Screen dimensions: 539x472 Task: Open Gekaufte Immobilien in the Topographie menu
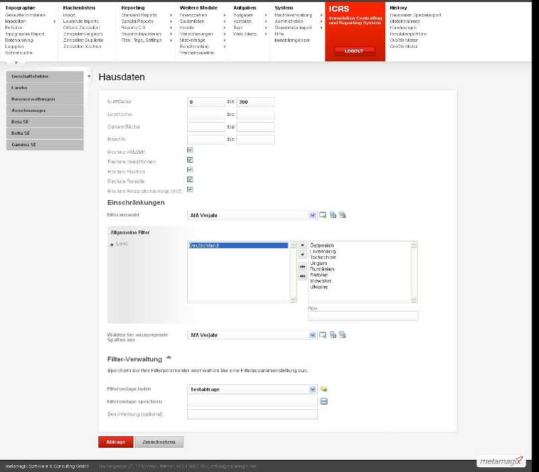click(25, 15)
